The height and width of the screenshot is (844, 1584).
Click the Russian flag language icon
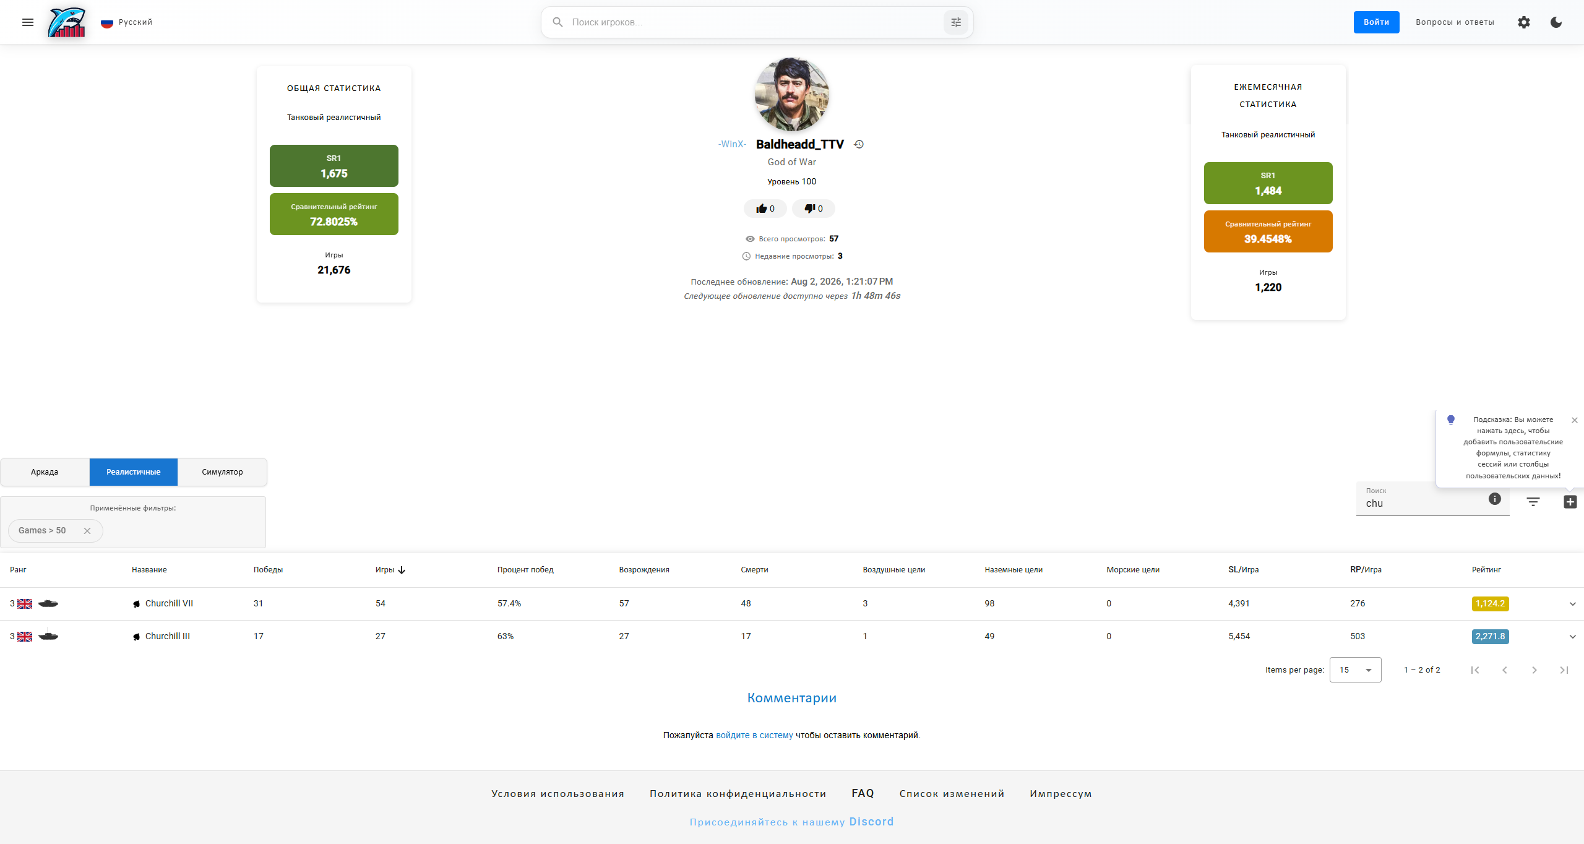107,23
